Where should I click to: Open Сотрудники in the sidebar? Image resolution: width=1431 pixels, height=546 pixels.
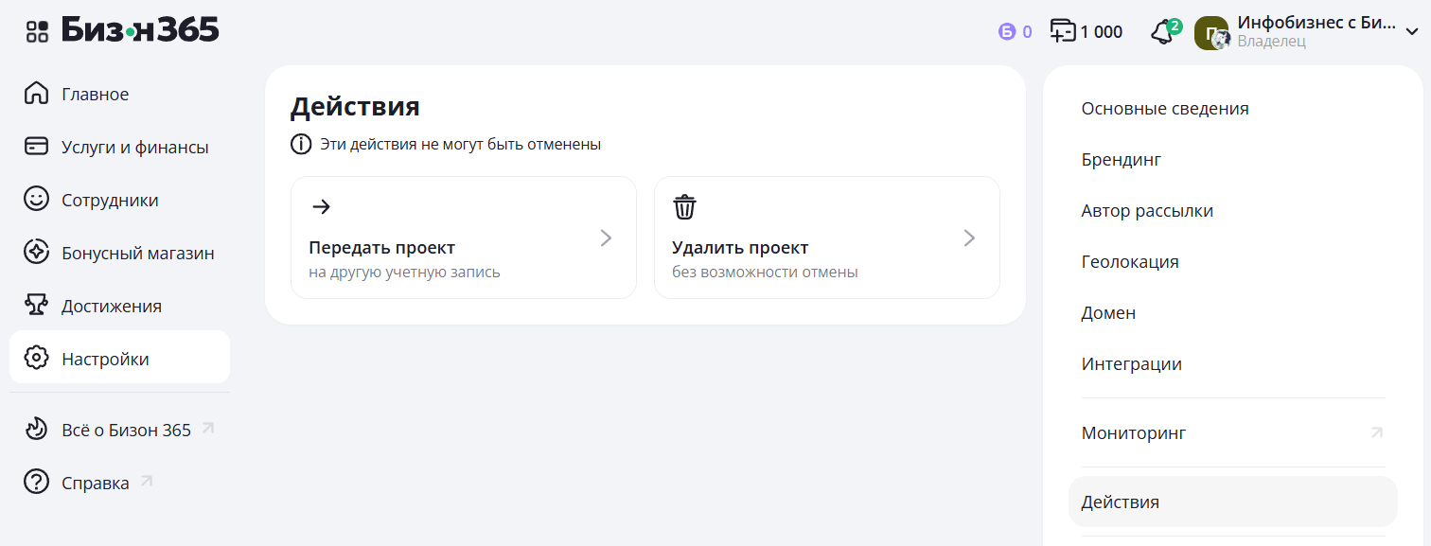click(x=110, y=201)
